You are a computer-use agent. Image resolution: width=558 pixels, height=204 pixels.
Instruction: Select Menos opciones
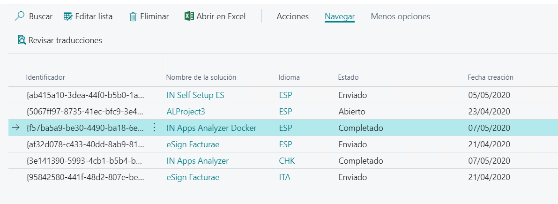(401, 16)
